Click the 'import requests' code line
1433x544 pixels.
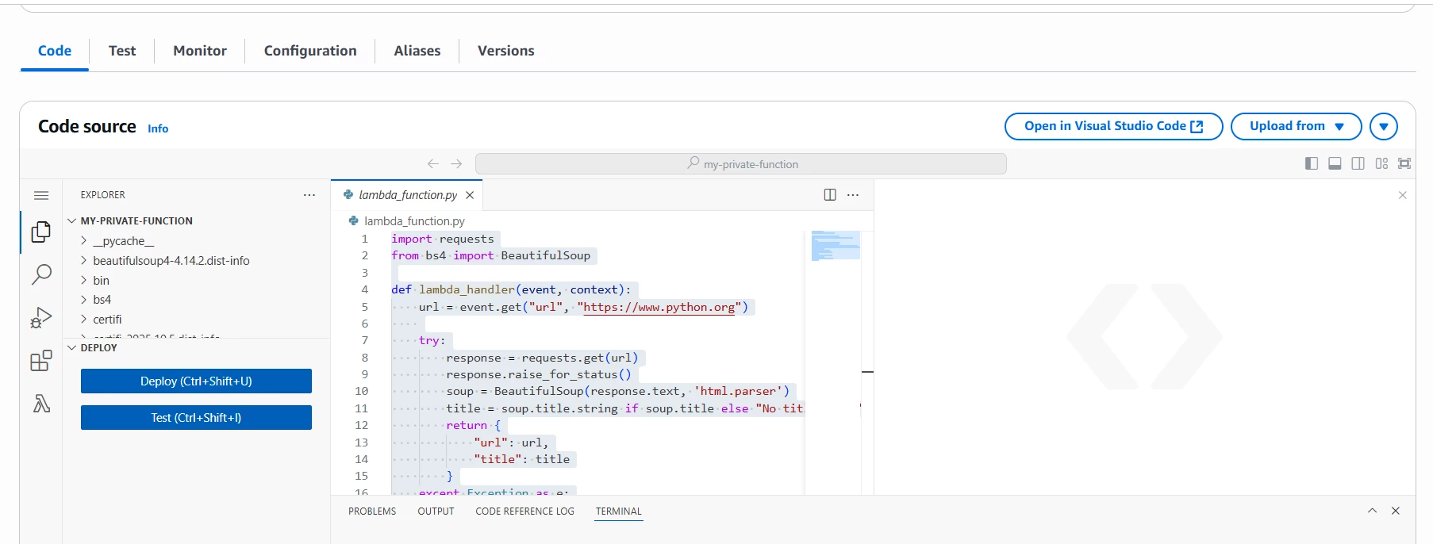442,239
